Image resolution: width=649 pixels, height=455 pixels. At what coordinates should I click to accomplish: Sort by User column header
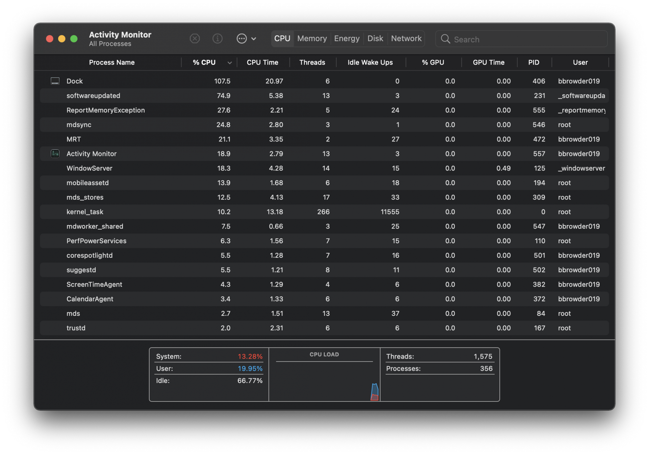pyautogui.click(x=580, y=62)
